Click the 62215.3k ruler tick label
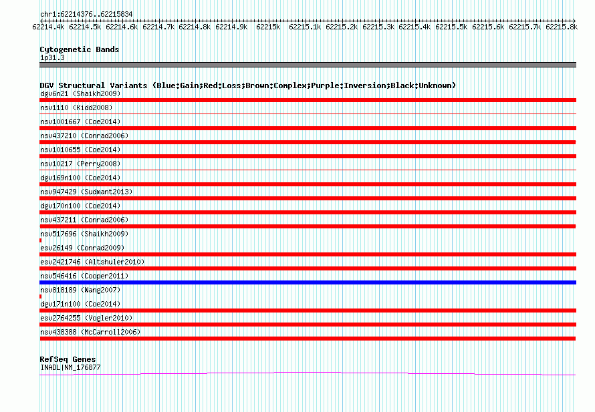Image resolution: width=595 pixels, height=412 pixels. [378, 27]
